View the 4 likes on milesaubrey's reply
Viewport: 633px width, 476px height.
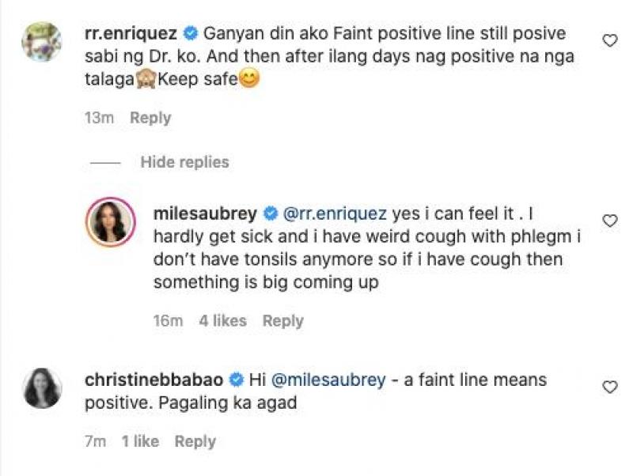click(223, 321)
